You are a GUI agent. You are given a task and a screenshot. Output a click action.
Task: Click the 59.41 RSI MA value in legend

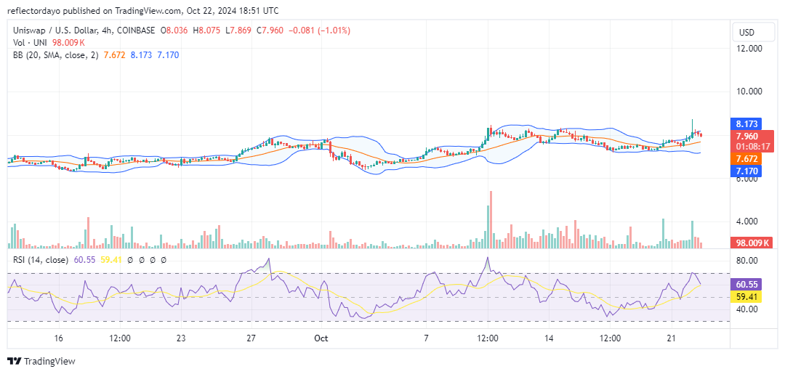point(110,260)
